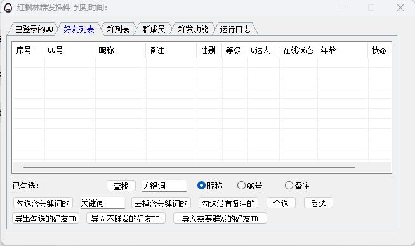
Task: Open the 群列表 tab
Action: point(118,29)
